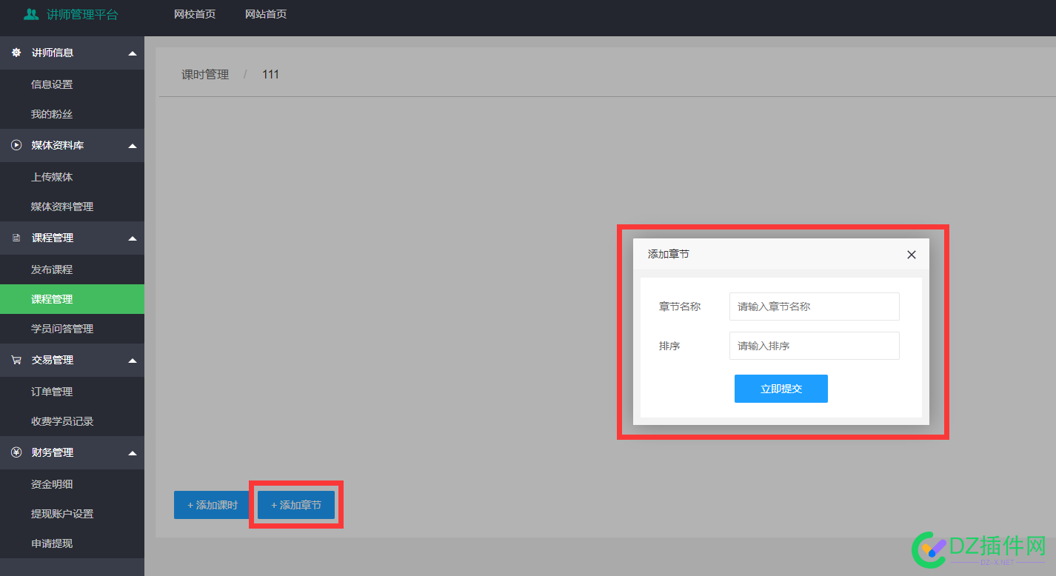
Task: Click the gear icon beside 讲师信息
Action: tap(16, 53)
